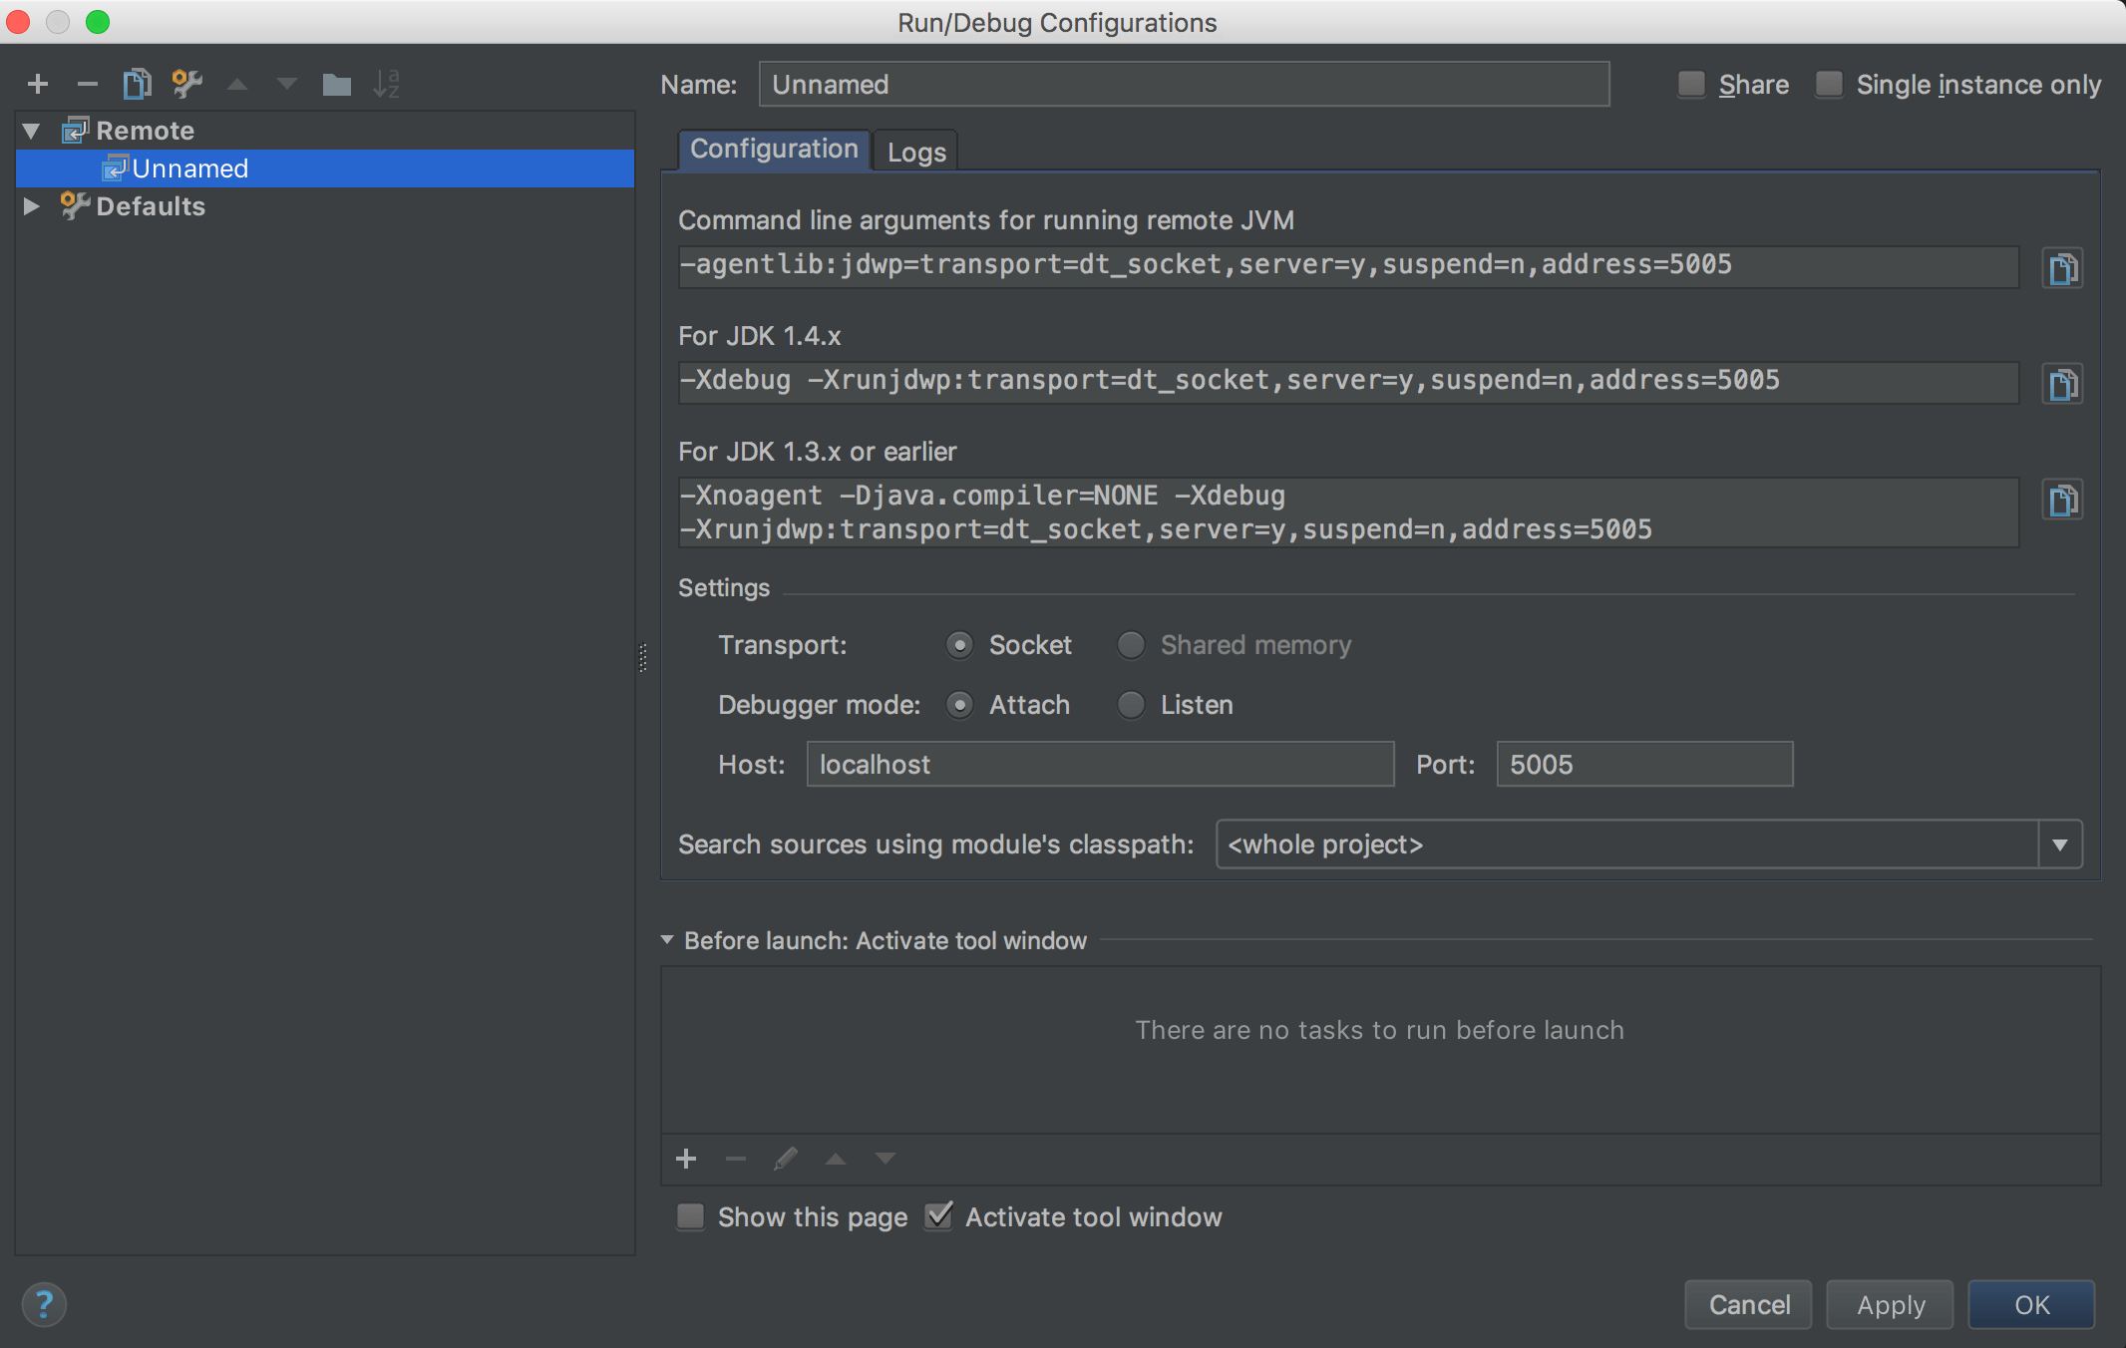
Task: Enable the Share checkbox
Action: tap(1690, 85)
